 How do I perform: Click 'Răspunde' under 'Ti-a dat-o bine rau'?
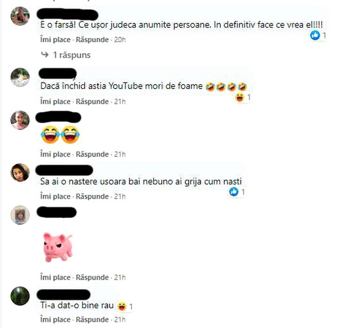(x=92, y=320)
